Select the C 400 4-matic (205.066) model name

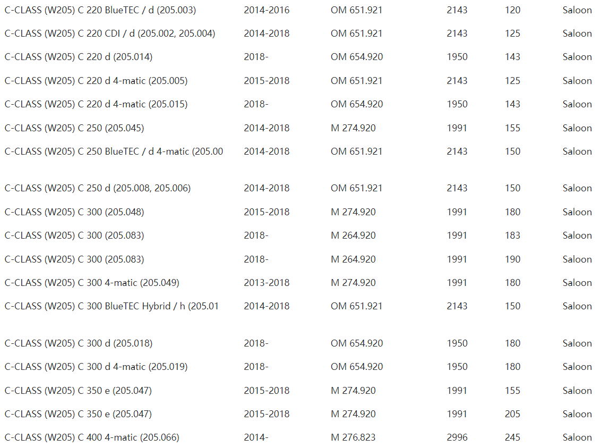click(92, 437)
